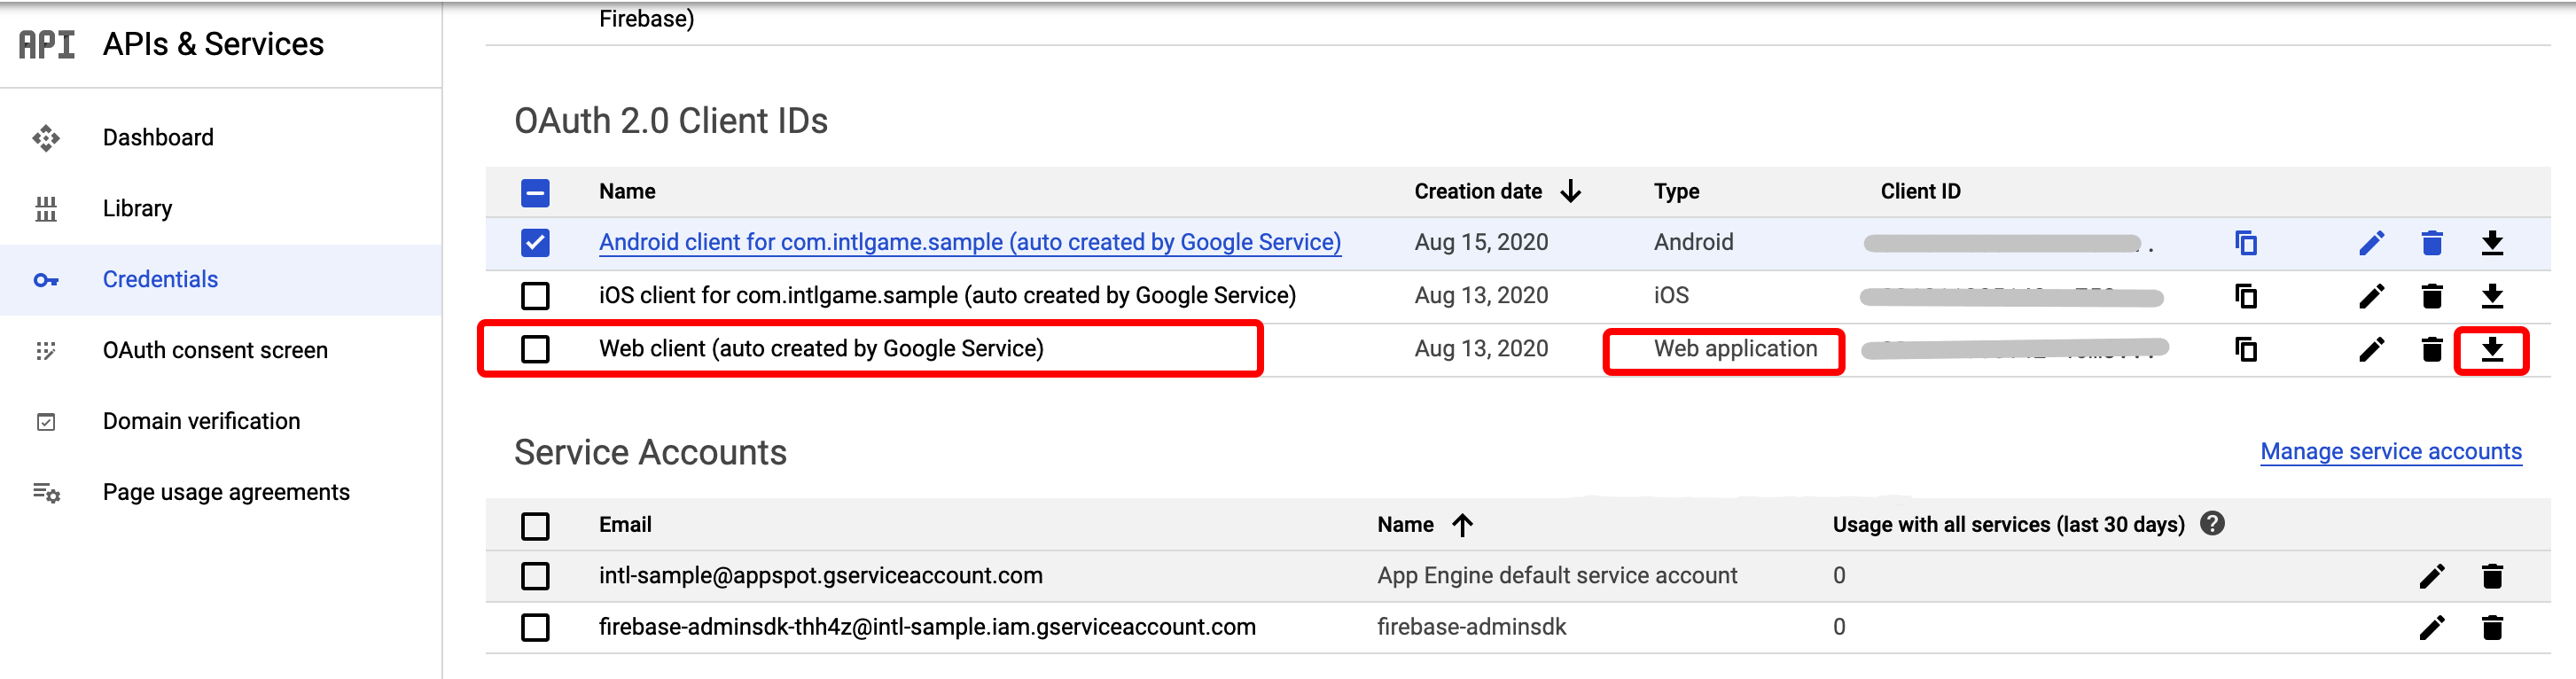Click Manage service accounts link

2391,452
